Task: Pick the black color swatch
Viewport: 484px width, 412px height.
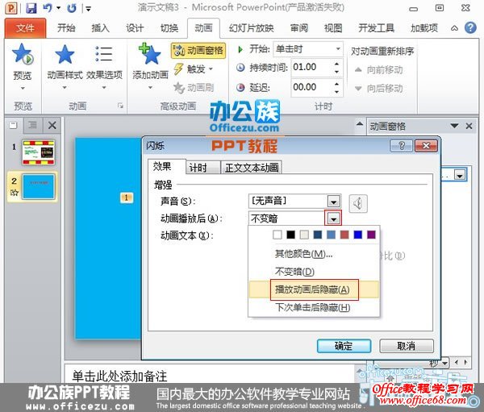Action: coord(290,235)
